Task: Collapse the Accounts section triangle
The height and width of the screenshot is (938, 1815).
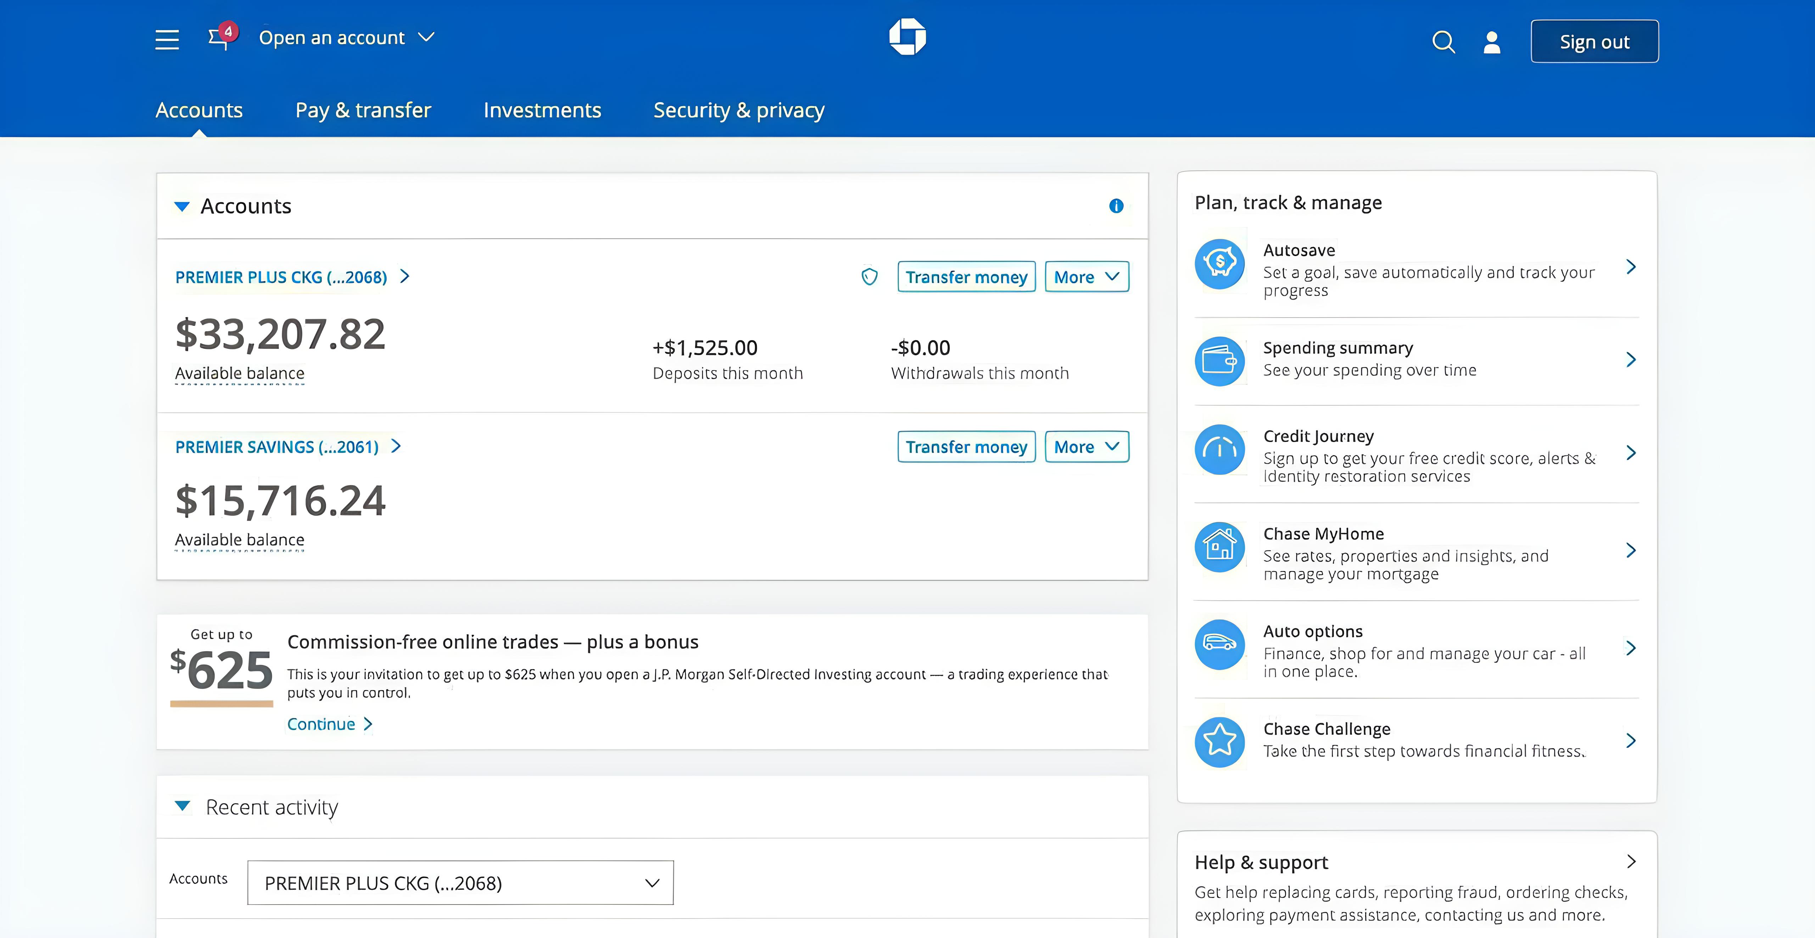Action: [x=182, y=206]
